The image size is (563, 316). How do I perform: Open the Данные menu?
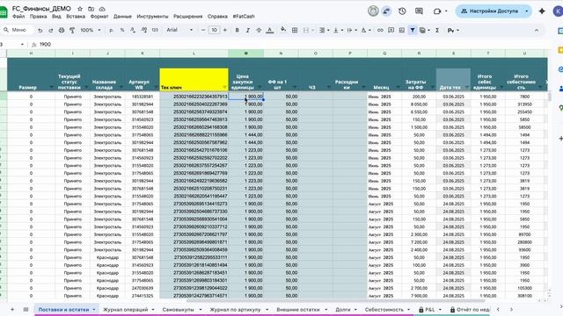(122, 17)
